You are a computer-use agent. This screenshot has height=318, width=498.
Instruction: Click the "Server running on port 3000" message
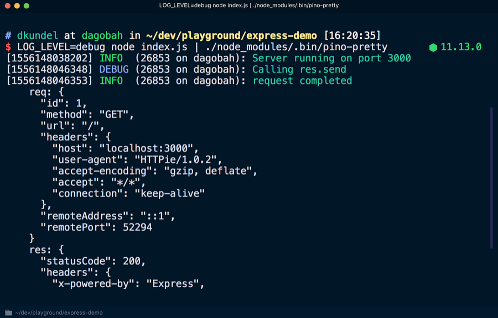tap(331, 59)
